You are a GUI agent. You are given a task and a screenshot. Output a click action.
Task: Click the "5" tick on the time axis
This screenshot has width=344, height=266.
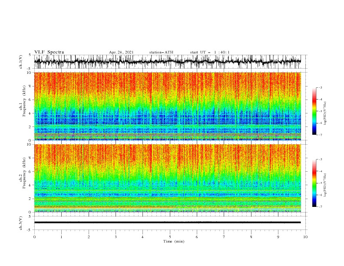[170, 237]
